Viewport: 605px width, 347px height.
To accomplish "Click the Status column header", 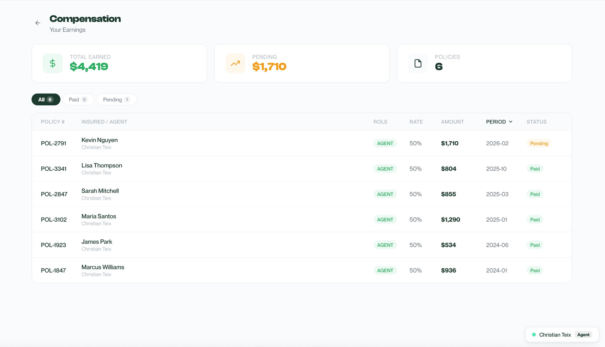I will (537, 122).
